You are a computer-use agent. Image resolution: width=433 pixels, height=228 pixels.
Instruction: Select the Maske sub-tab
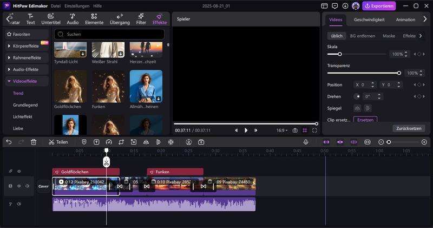(389, 36)
